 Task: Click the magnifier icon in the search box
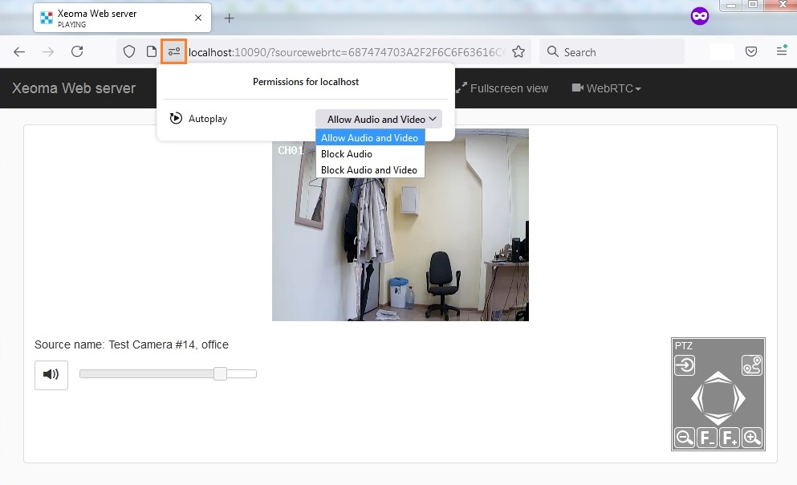552,51
